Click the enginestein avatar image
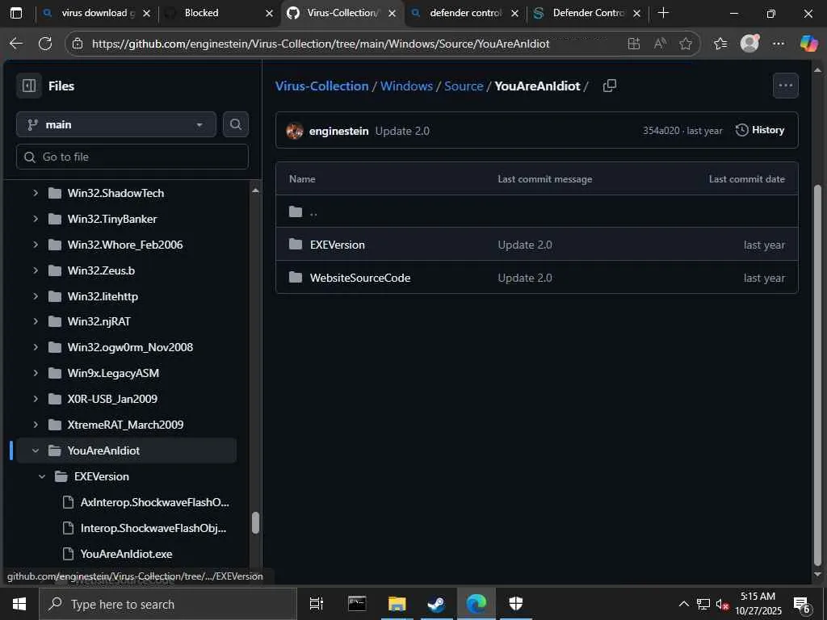The height and width of the screenshot is (620, 827). (x=295, y=131)
